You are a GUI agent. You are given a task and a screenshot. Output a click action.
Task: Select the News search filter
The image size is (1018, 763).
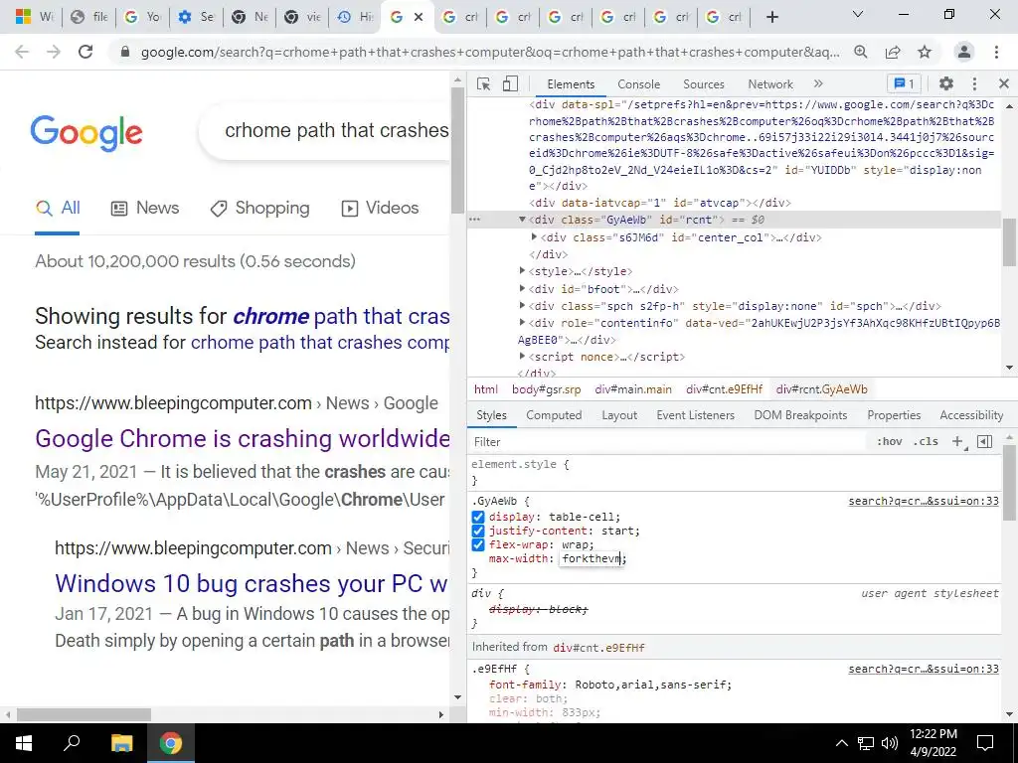coord(145,209)
